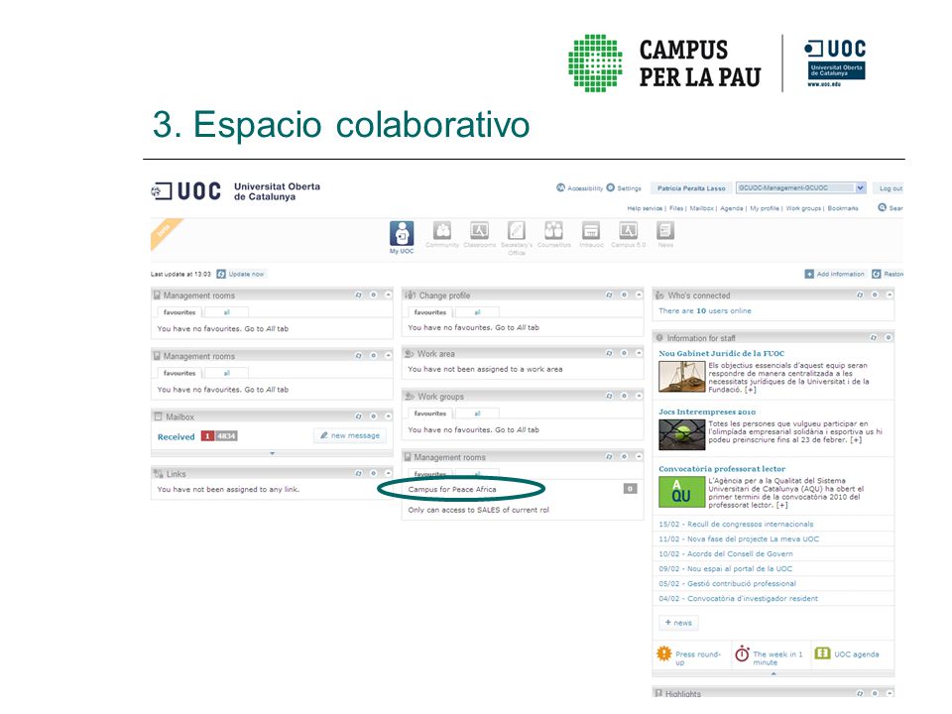Expand the Mailbox panel using bottom arrow

pyautogui.click(x=272, y=453)
